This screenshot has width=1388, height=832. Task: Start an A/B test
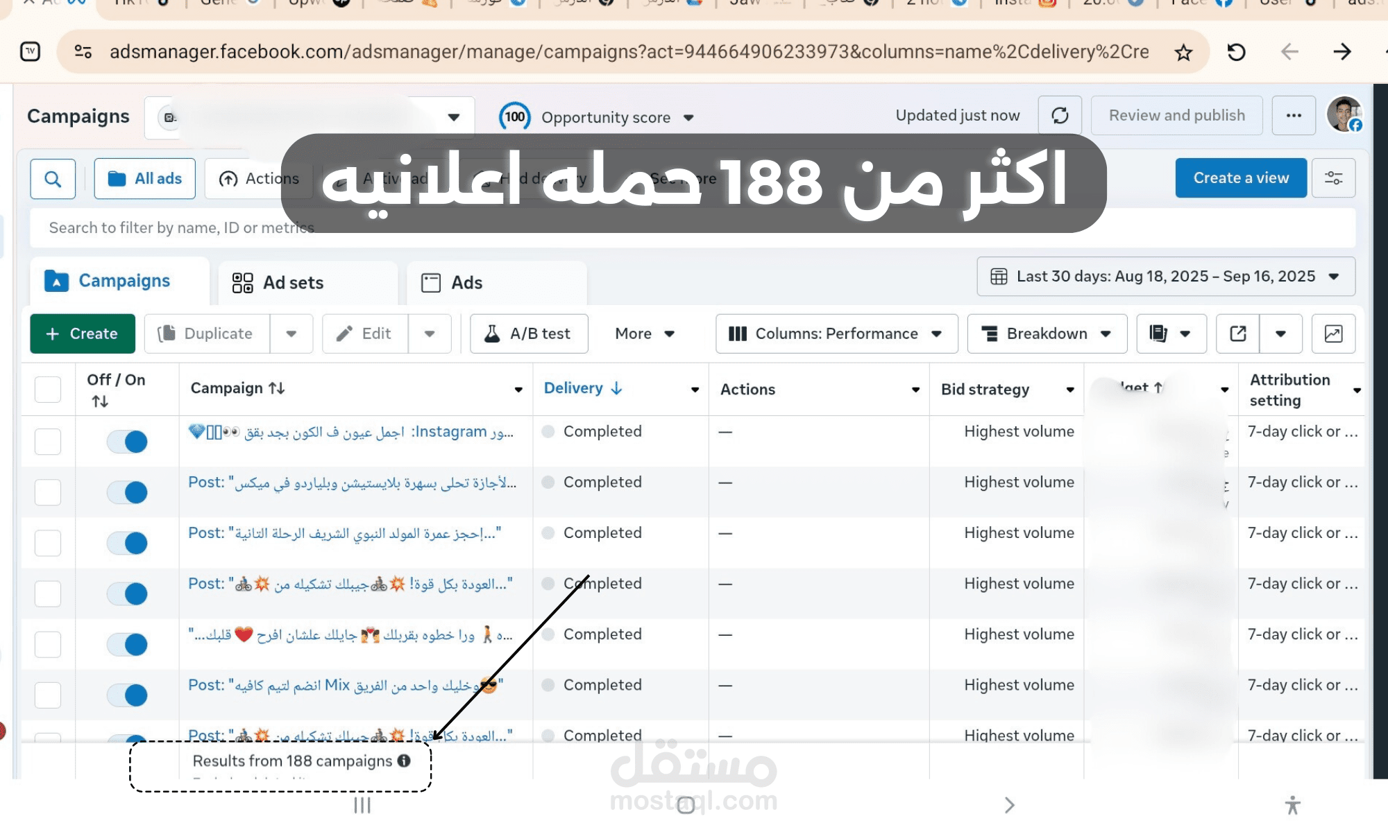pos(529,333)
